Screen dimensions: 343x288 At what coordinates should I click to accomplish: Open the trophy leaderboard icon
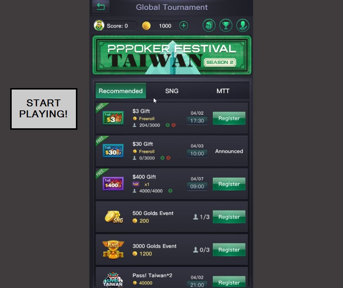coord(226,26)
